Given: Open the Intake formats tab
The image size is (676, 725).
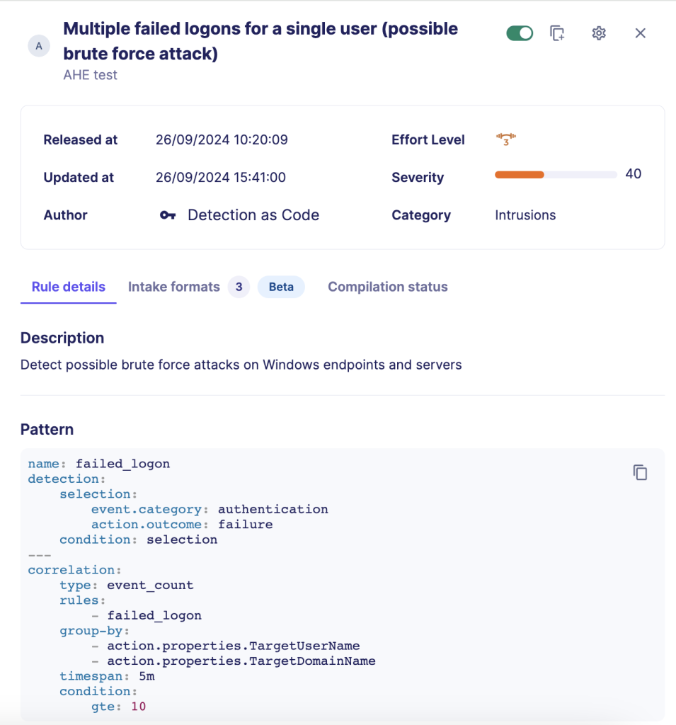Looking at the screenshot, I should coord(174,287).
